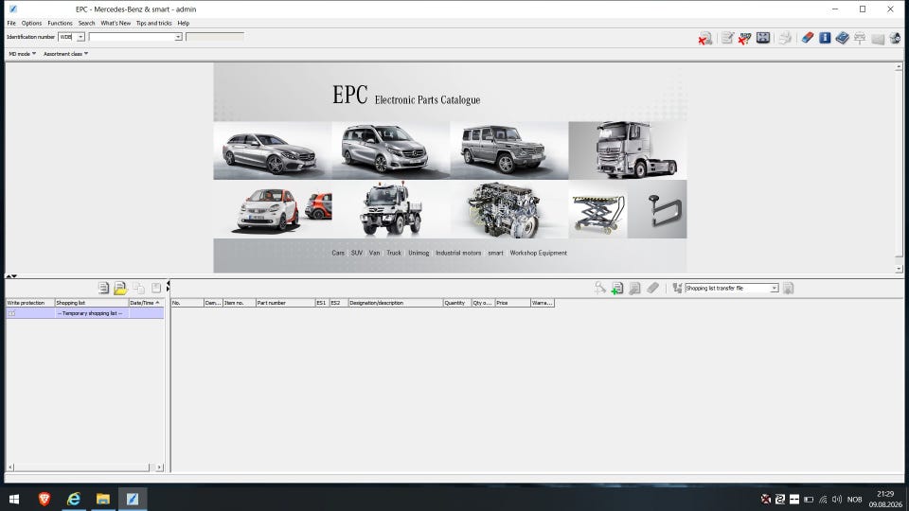This screenshot has width=909, height=511.
Task: Click the Workshop Equipment link
Action: click(x=539, y=254)
